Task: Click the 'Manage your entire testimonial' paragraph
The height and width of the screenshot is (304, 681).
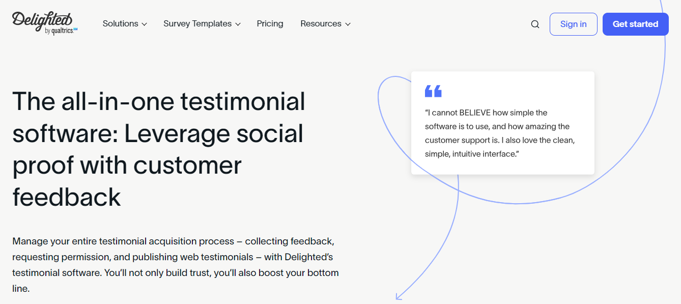Action: pos(176,264)
